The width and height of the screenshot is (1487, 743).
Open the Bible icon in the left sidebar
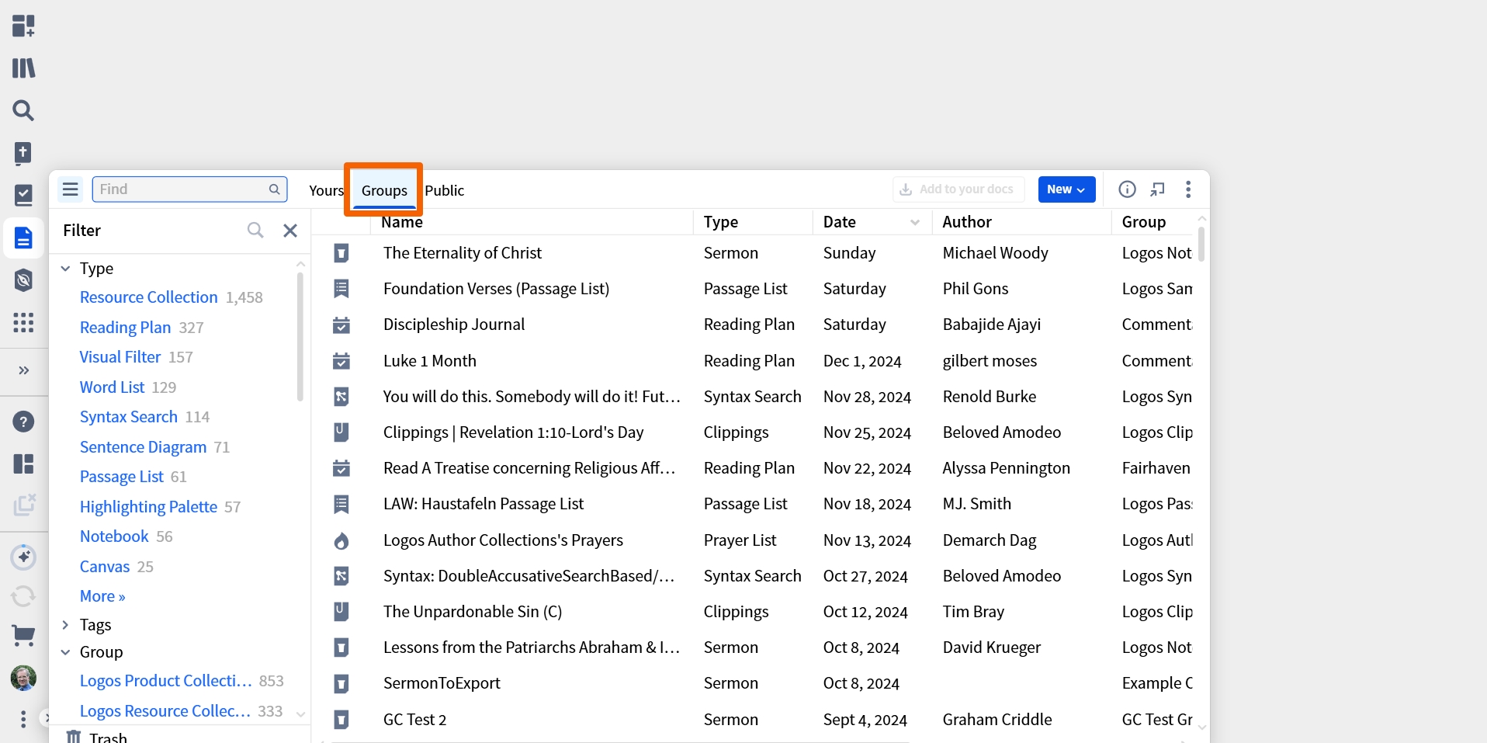[x=23, y=153]
